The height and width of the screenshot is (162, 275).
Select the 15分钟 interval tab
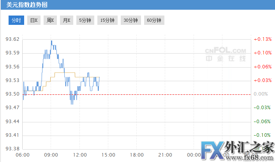[x=108, y=20]
